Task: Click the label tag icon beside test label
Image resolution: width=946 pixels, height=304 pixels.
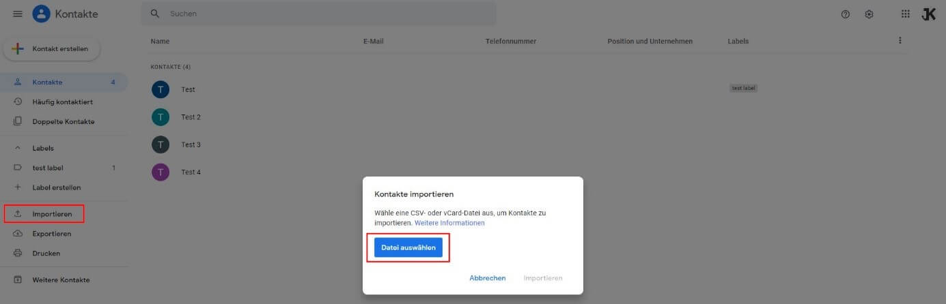Action: pyautogui.click(x=18, y=168)
